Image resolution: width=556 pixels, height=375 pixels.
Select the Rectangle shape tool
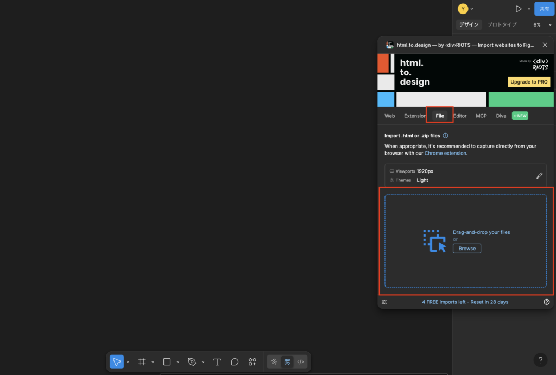pyautogui.click(x=167, y=361)
